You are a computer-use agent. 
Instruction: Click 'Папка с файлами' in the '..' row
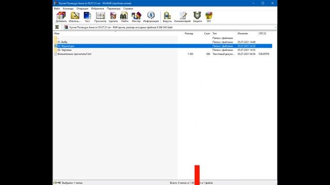point(223,38)
